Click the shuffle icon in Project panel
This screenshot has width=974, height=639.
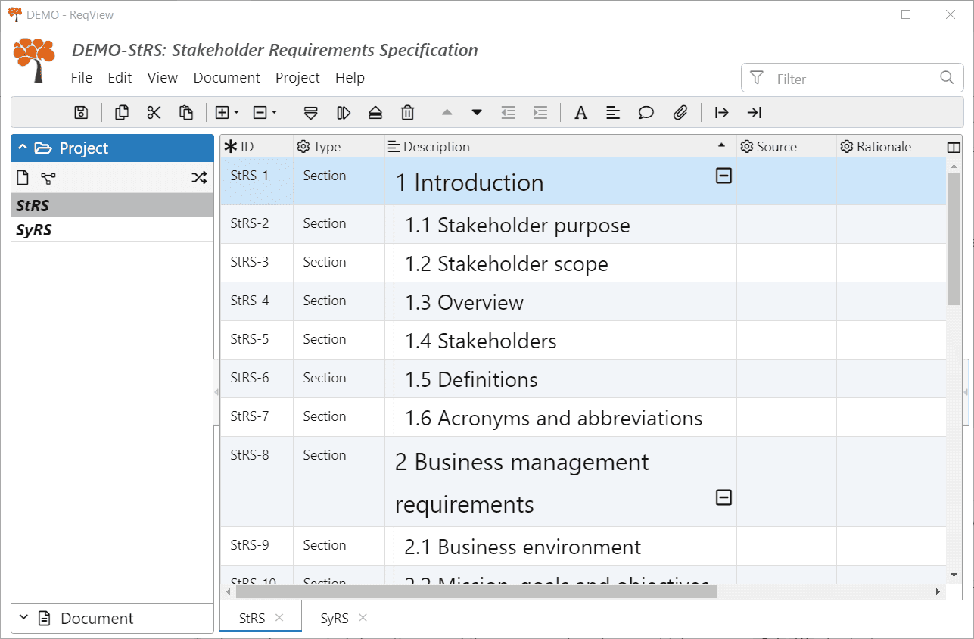(x=198, y=178)
